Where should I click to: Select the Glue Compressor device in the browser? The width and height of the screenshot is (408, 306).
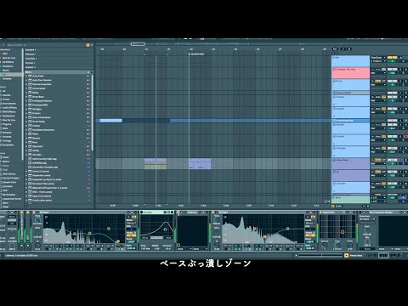coord(42,117)
